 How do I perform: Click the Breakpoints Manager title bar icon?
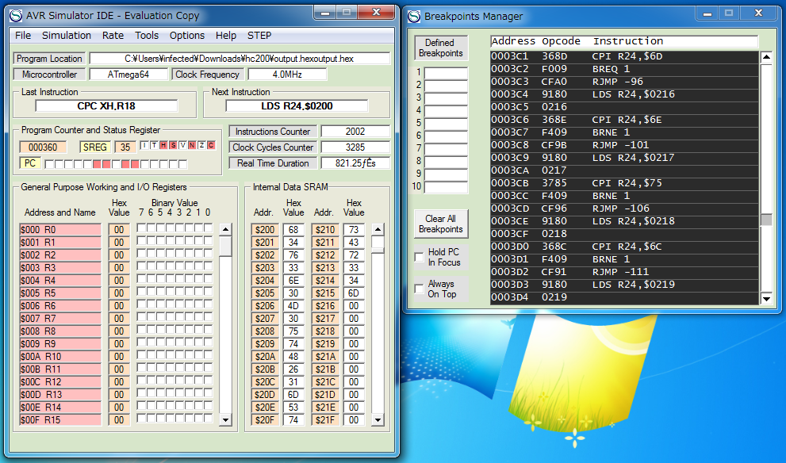[x=414, y=17]
